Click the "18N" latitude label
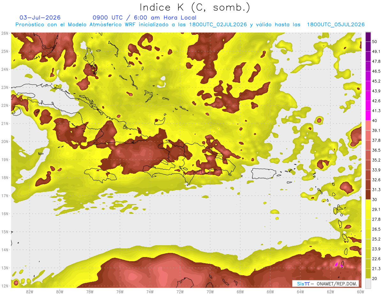The image size is (383, 296). click(x=5, y=178)
